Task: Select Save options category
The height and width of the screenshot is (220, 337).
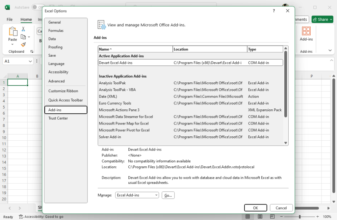Action: pos(66,55)
